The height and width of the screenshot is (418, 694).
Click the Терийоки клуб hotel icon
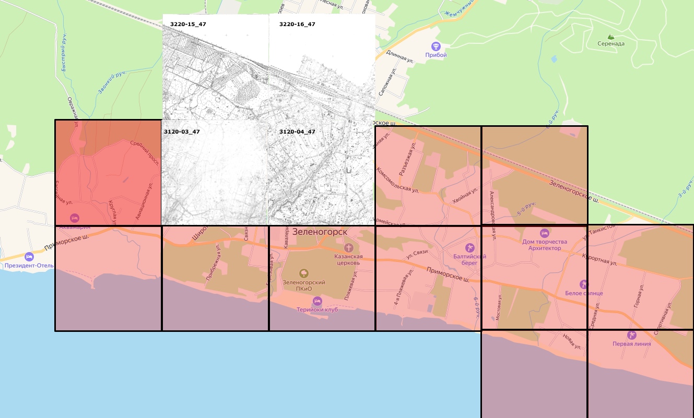[317, 301]
